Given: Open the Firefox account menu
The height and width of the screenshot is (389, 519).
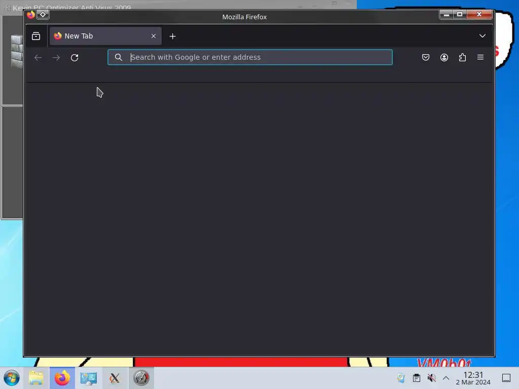Looking at the screenshot, I should [444, 57].
